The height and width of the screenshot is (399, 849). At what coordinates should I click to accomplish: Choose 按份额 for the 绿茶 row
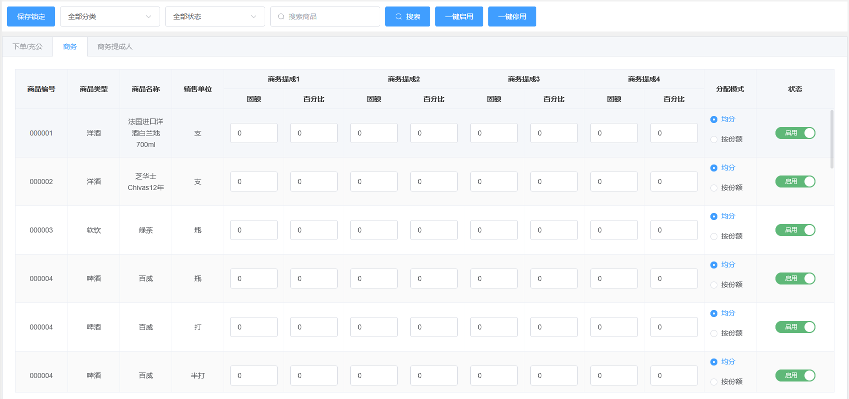click(x=714, y=236)
